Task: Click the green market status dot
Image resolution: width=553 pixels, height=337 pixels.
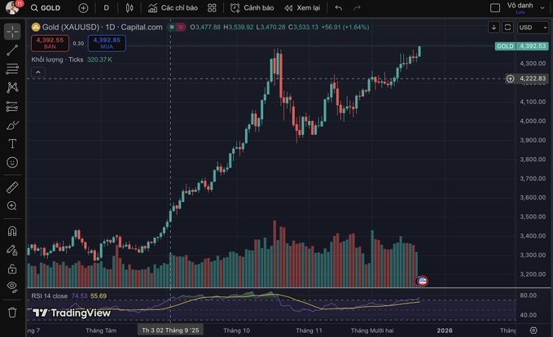Action: pyautogui.click(x=171, y=27)
